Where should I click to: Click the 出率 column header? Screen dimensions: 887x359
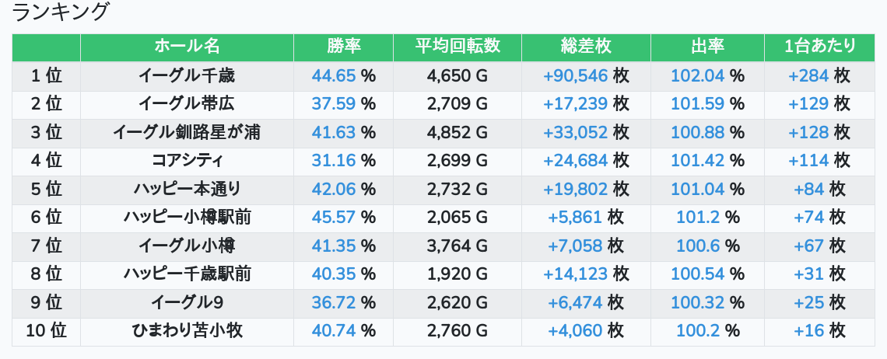(x=707, y=47)
